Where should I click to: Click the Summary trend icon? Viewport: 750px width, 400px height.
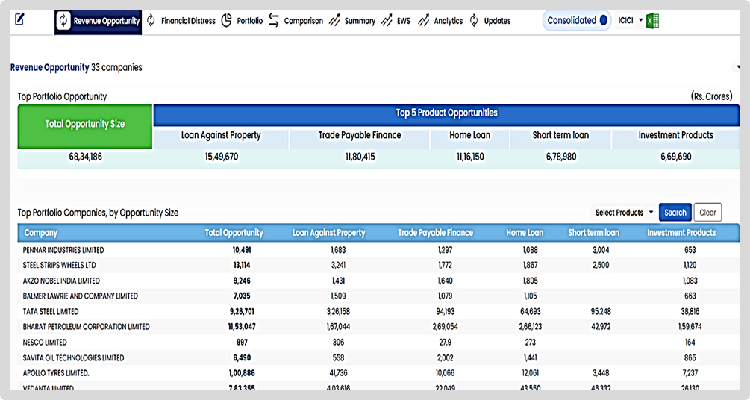coord(334,20)
